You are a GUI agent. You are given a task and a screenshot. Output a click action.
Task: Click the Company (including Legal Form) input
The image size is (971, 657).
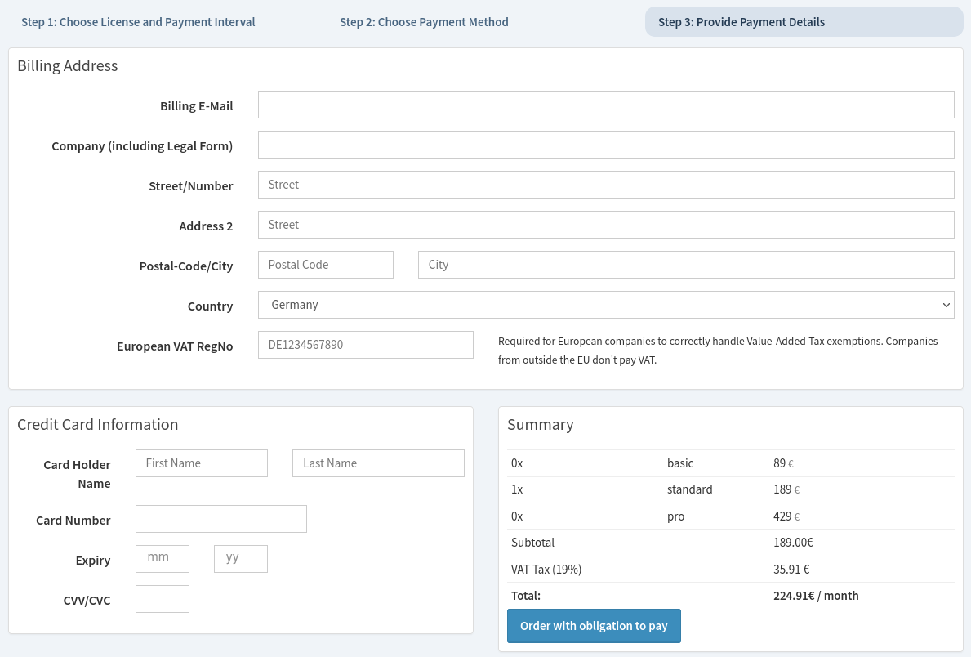click(606, 145)
